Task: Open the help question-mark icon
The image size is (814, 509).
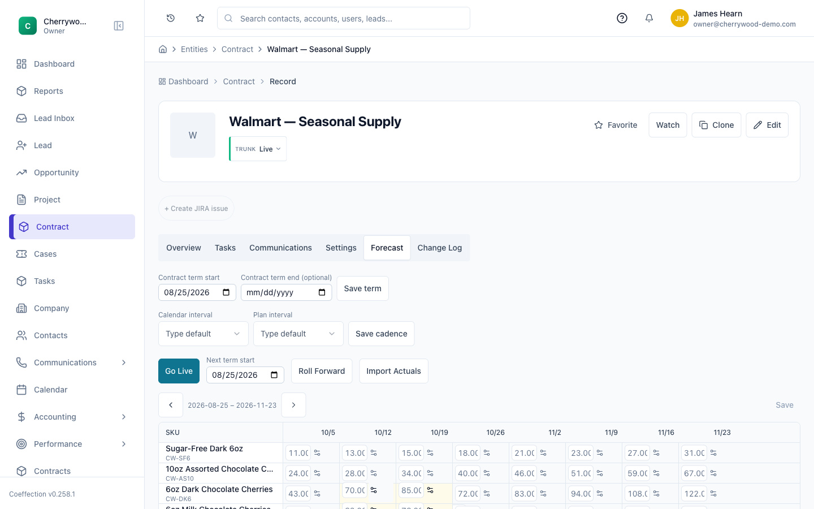Action: 622,18
